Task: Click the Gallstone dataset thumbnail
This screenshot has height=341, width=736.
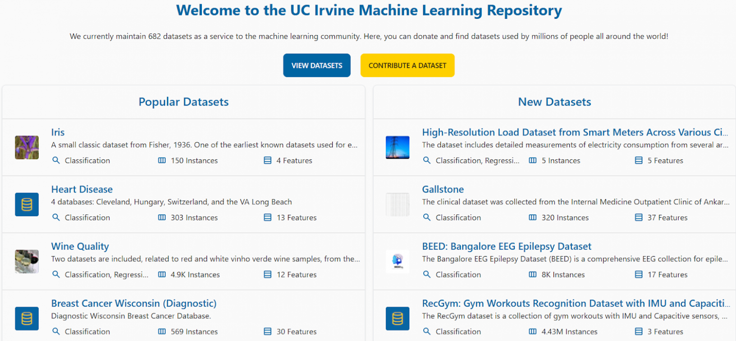Action: click(x=398, y=204)
